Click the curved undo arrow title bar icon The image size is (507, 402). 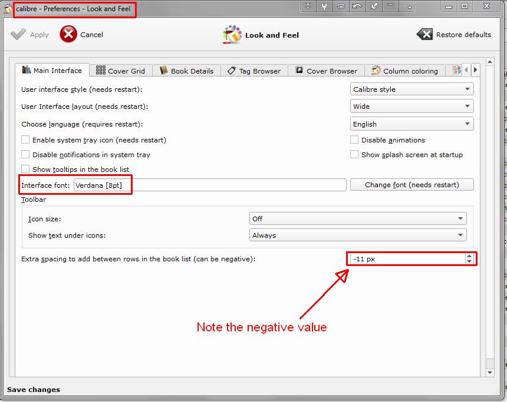tap(357, 6)
